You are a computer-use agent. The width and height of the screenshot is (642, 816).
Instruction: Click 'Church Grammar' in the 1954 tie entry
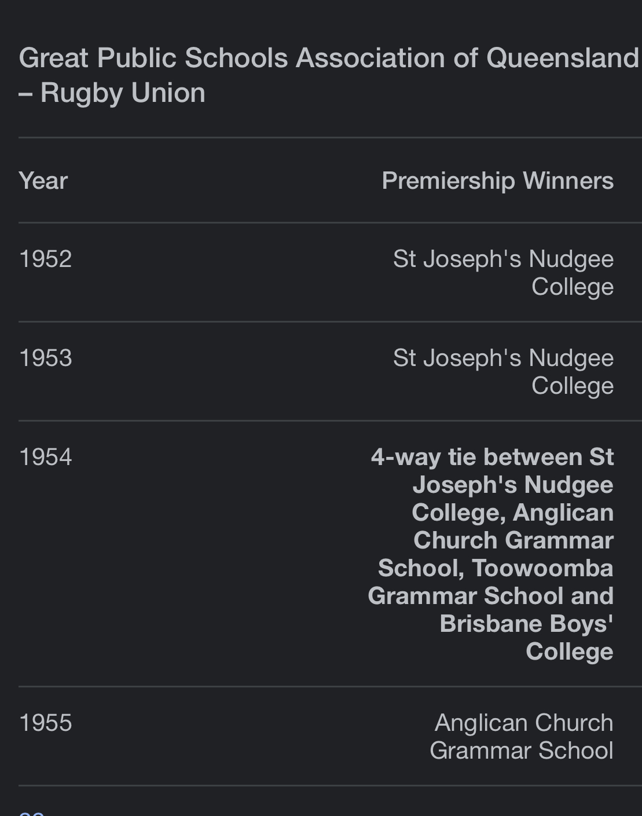513,540
